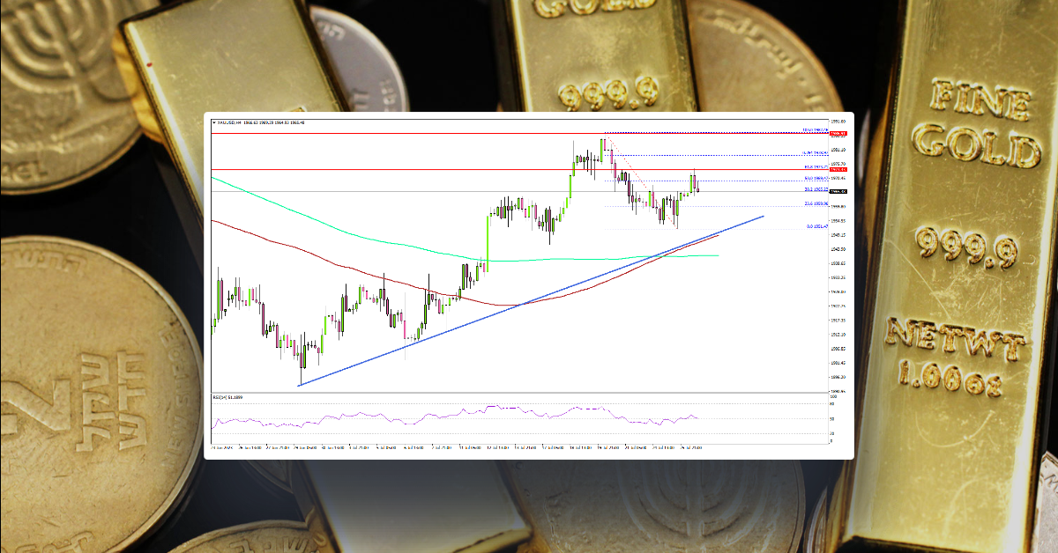Image resolution: width=1058 pixels, height=553 pixels.
Task: Open the XAUUSD,H4 chart properties dropdown arrow
Action: click(x=214, y=123)
